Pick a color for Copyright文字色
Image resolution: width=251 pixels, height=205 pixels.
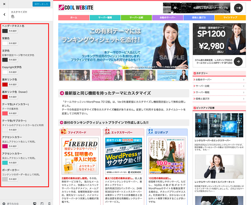pyautogui.click(x=10, y=72)
